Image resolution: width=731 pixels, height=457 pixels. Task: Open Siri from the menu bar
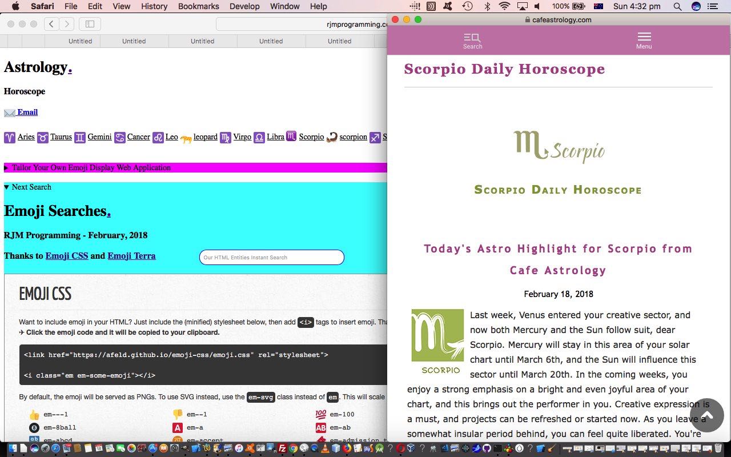tap(696, 6)
